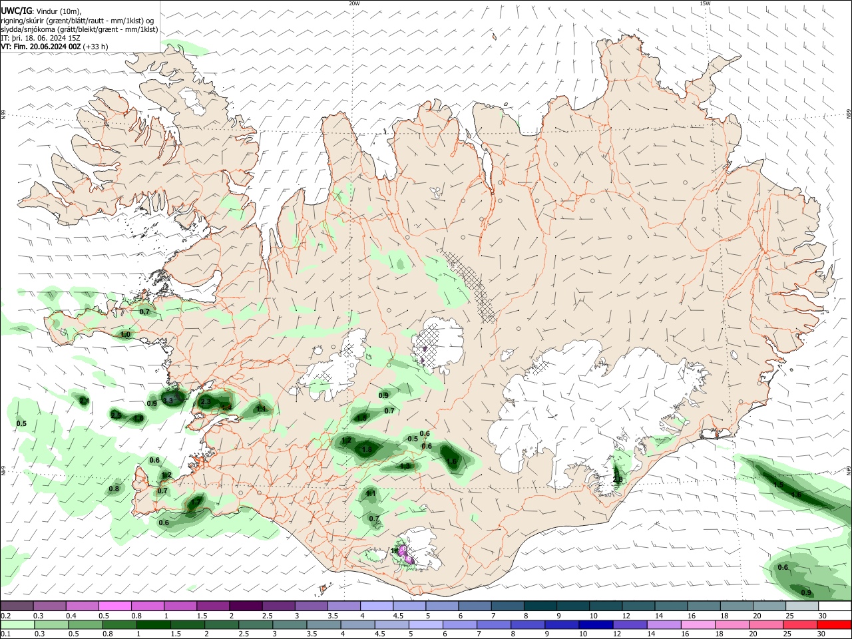Click the '0.2' label in upper snow legend
Viewport: 852px width, 639px height.
coord(5,616)
